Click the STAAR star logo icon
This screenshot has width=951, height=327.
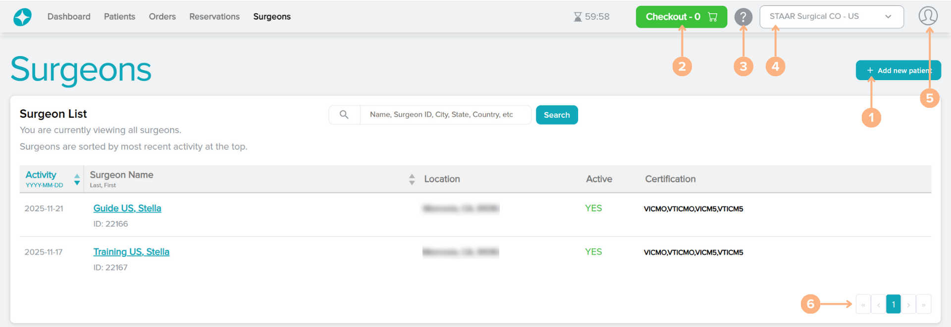(x=22, y=17)
